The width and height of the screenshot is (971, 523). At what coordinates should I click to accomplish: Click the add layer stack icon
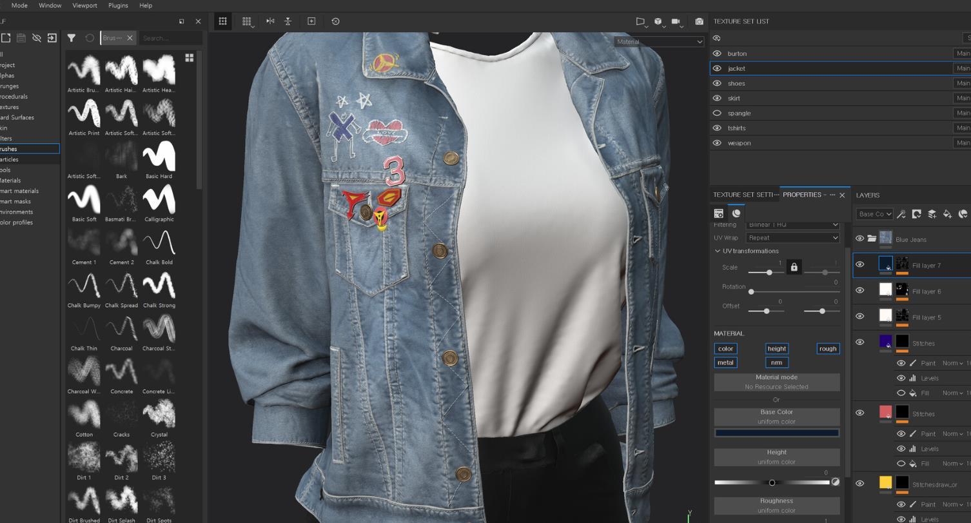932,214
